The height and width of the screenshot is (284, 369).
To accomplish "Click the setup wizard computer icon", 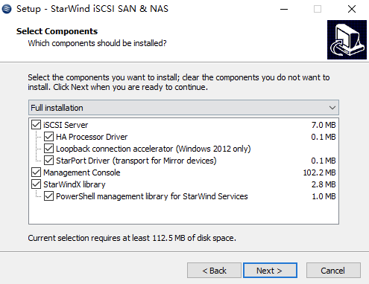I will coord(347,39).
